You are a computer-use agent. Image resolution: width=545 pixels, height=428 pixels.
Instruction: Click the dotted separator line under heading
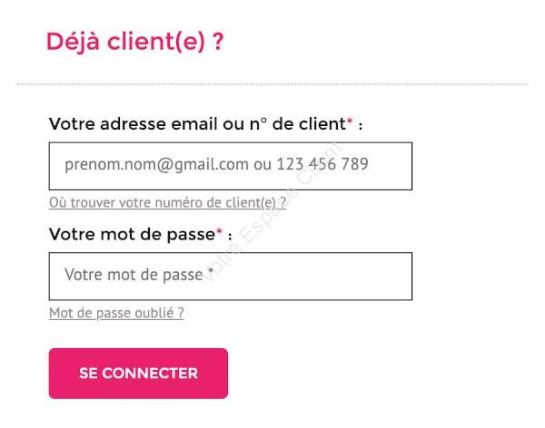(272, 84)
